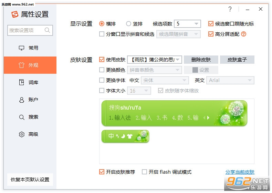Open Chinese font dropdown 宋体
The width and height of the screenshot is (272, 193).
coord(165,80)
